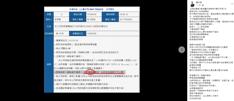Click the 主旨 header cell
Screen dimensions: 234x101
click(x=49, y=26)
